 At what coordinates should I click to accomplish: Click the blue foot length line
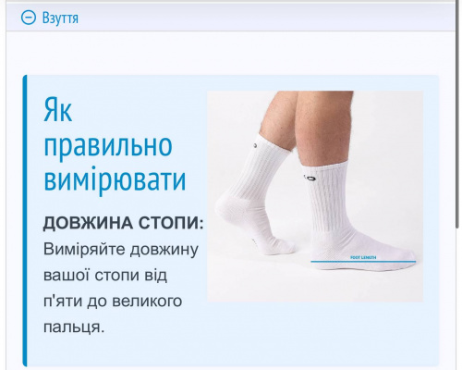tap(363, 262)
